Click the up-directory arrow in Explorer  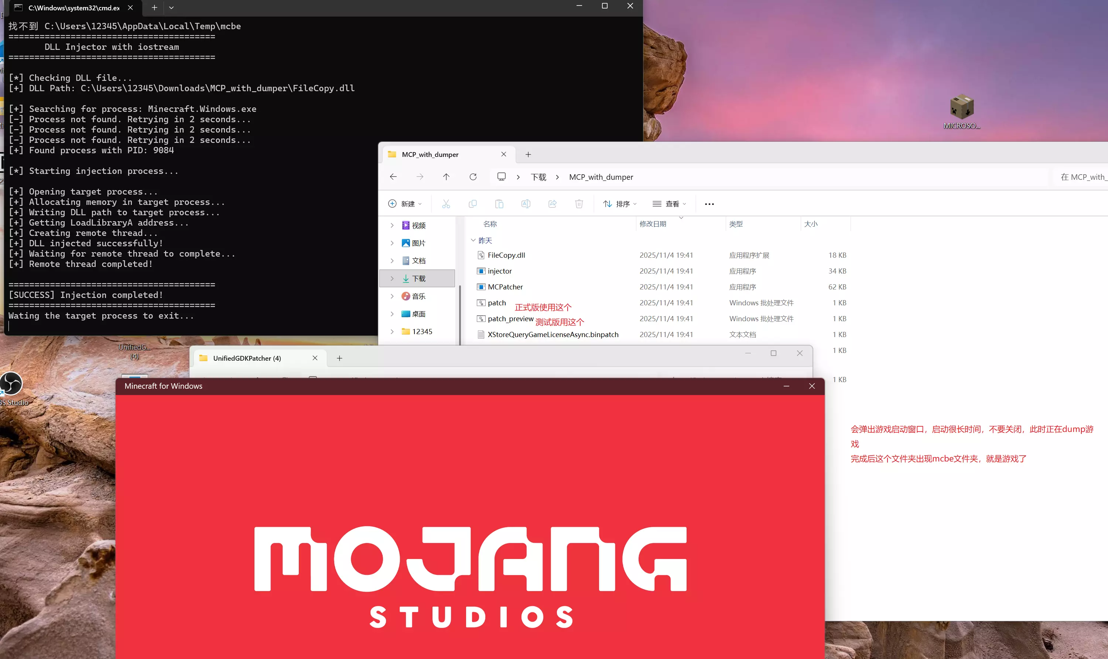[x=446, y=177]
